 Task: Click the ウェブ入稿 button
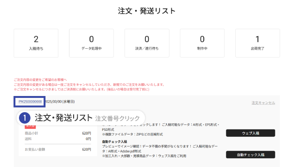250,133
